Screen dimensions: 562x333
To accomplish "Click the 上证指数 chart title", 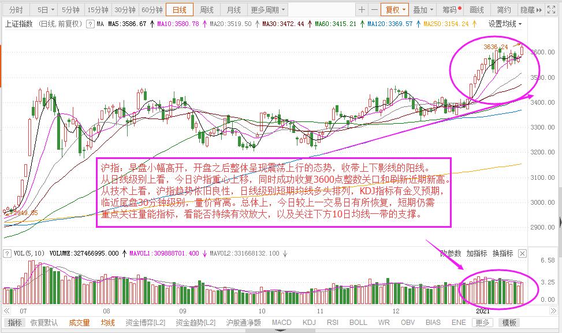I will tap(18, 24).
